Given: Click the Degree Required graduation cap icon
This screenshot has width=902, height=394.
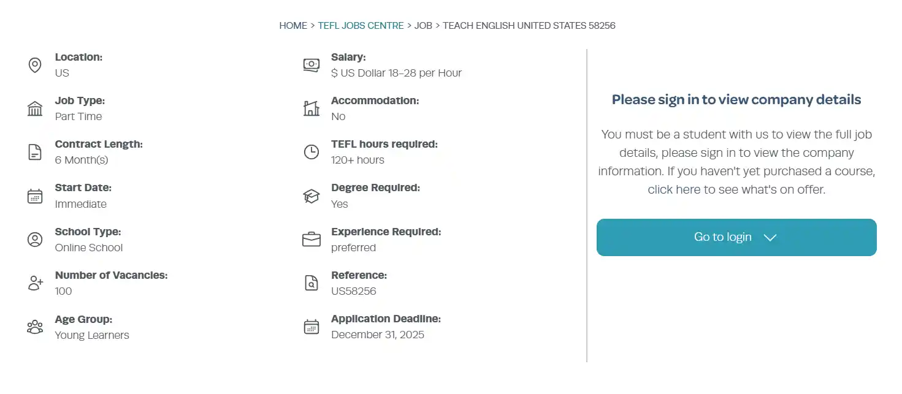Looking at the screenshot, I should (x=311, y=196).
